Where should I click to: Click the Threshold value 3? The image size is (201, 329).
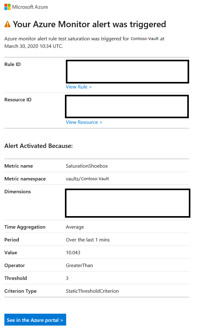coord(66,278)
